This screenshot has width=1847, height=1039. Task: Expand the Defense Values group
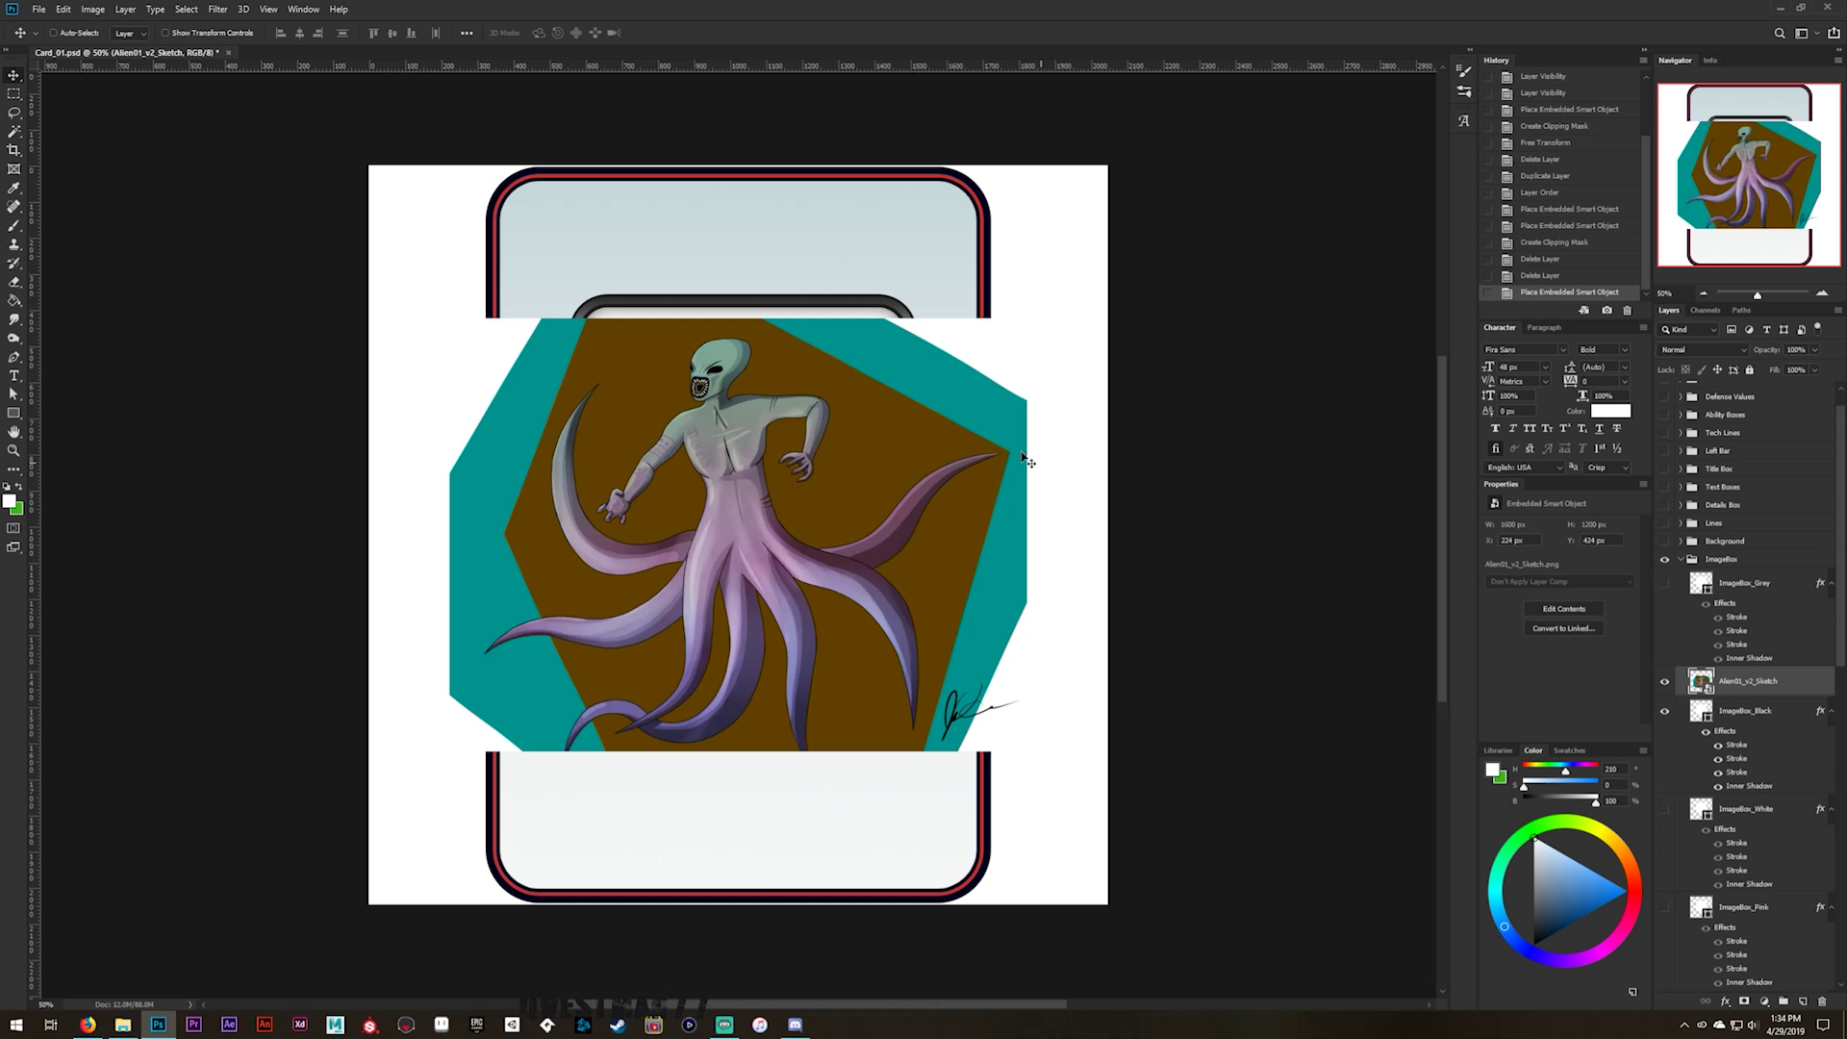pyautogui.click(x=1681, y=396)
